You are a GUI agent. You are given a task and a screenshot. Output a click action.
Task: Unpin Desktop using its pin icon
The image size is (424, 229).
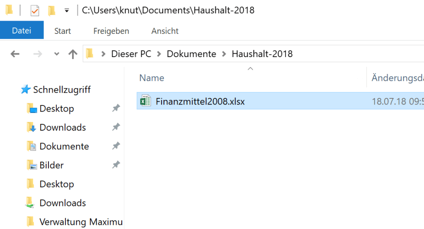(116, 108)
